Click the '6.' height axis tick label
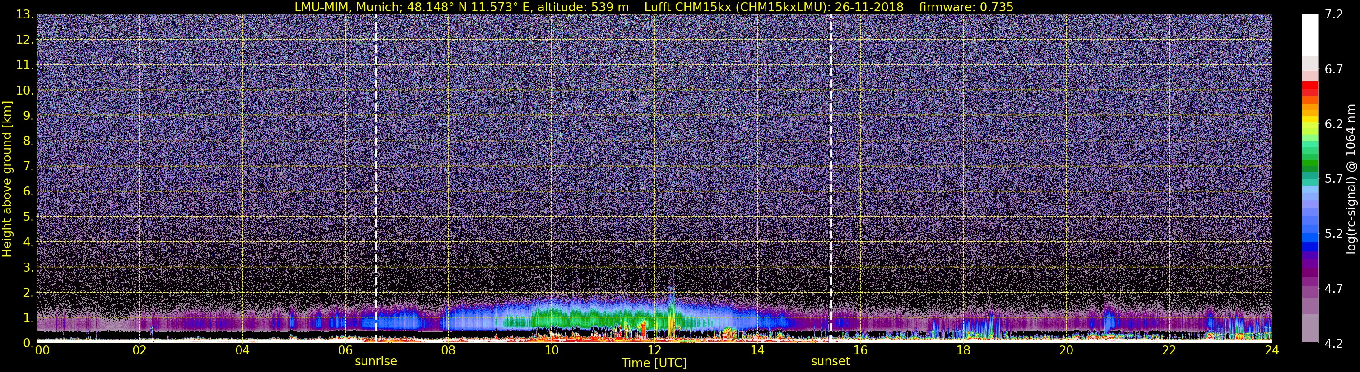The height and width of the screenshot is (372, 1360). 28,192
